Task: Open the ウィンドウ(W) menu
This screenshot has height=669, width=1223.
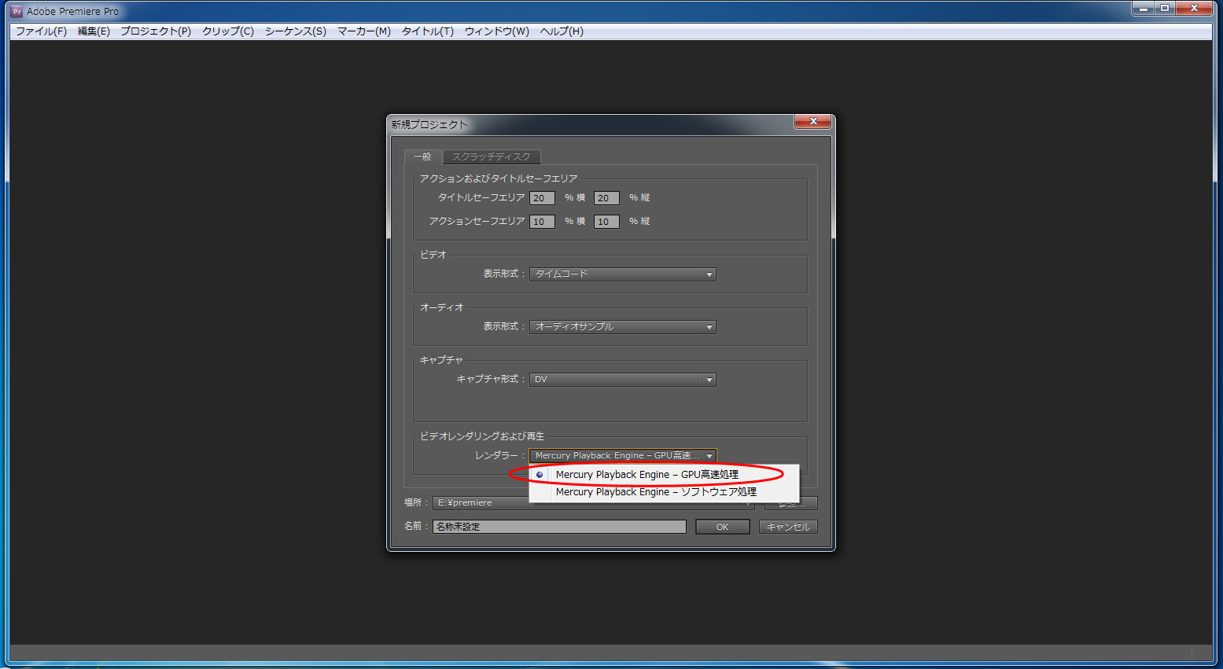Action: pyautogui.click(x=497, y=31)
